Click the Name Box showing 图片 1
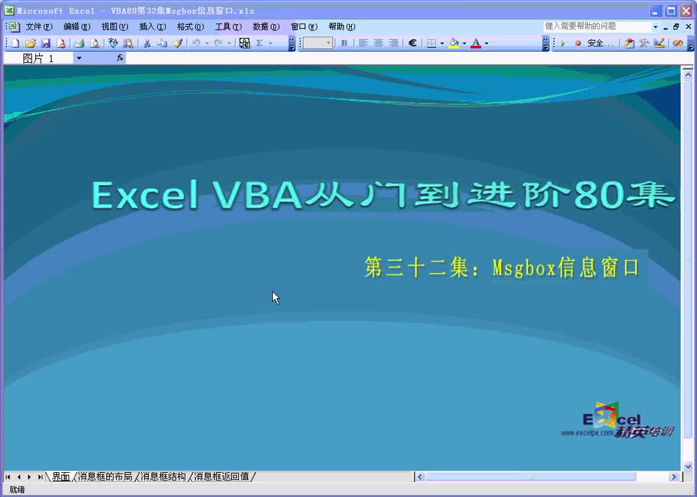This screenshot has width=697, height=497. pos(38,58)
